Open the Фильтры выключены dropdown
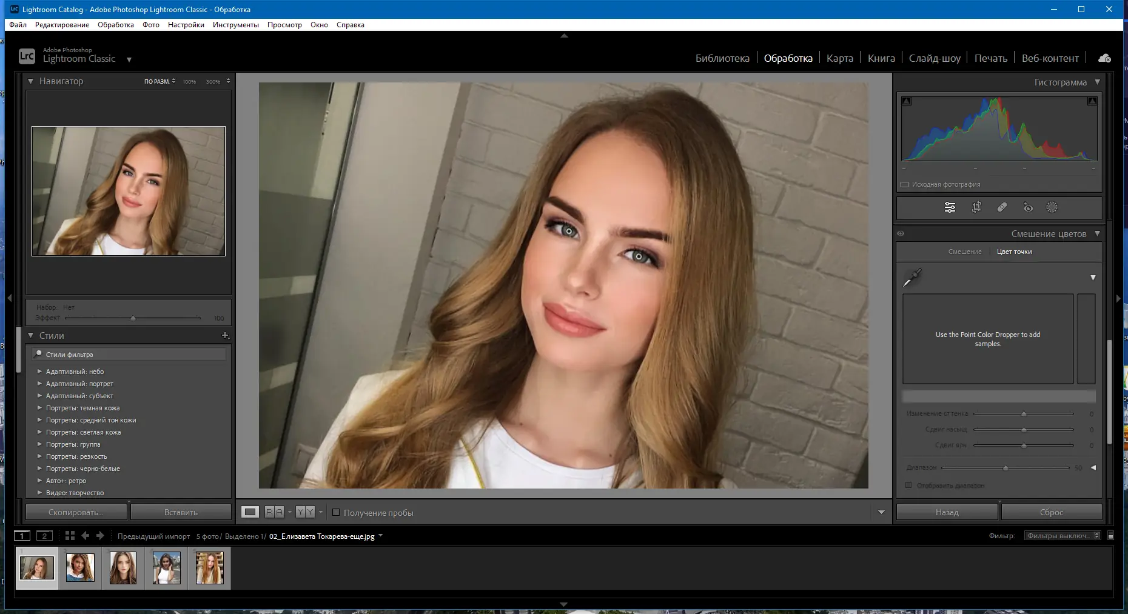Viewport: 1128px width, 614px height. click(x=1063, y=536)
